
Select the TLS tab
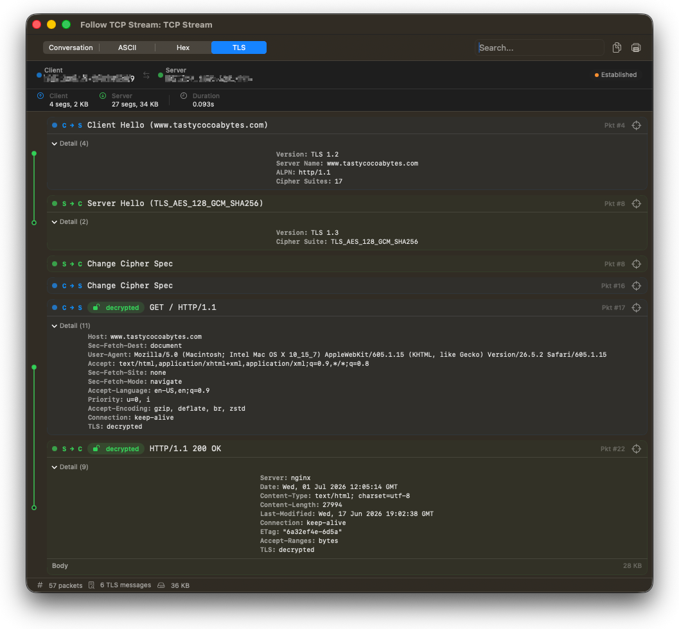tap(238, 47)
